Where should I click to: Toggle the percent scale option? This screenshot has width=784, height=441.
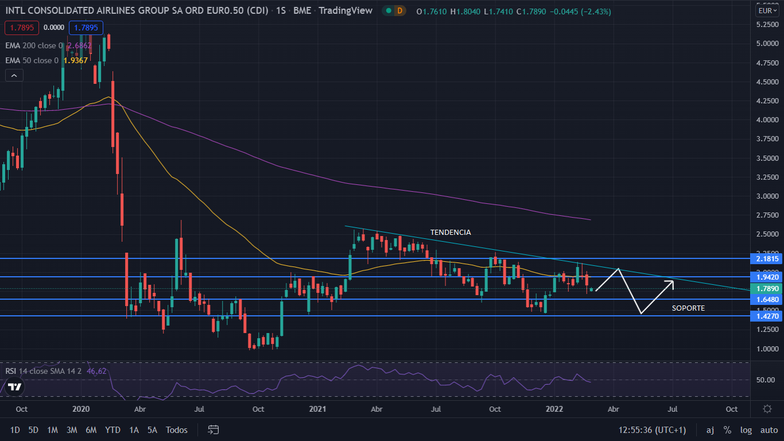pos(727,430)
